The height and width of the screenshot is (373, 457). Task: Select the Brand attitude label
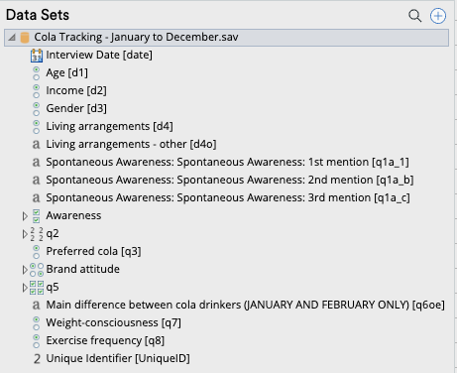click(x=83, y=269)
